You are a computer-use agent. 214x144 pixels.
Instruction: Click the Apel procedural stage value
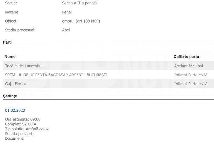[66, 30]
